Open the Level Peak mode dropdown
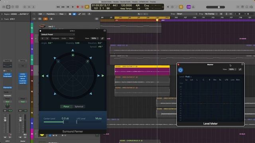The image size is (255, 143). [188, 77]
